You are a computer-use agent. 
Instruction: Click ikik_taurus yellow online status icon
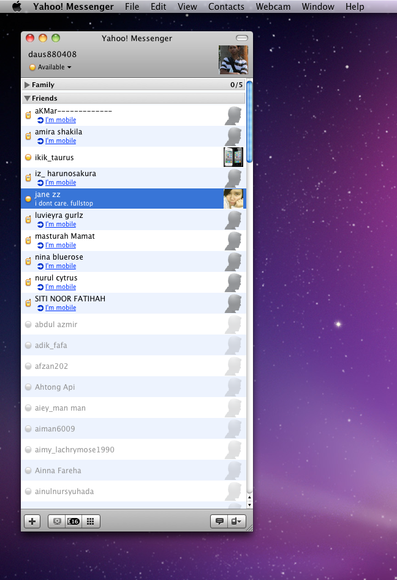point(28,157)
